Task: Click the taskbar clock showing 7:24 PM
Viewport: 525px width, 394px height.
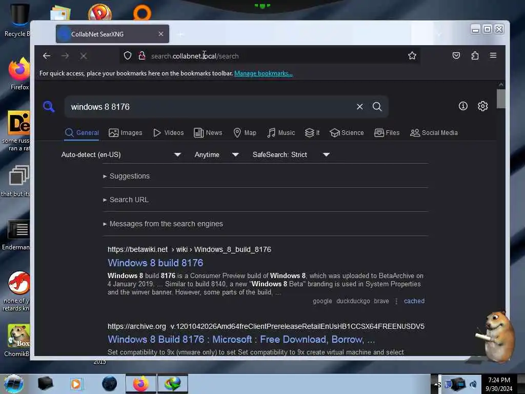Action: click(x=499, y=384)
